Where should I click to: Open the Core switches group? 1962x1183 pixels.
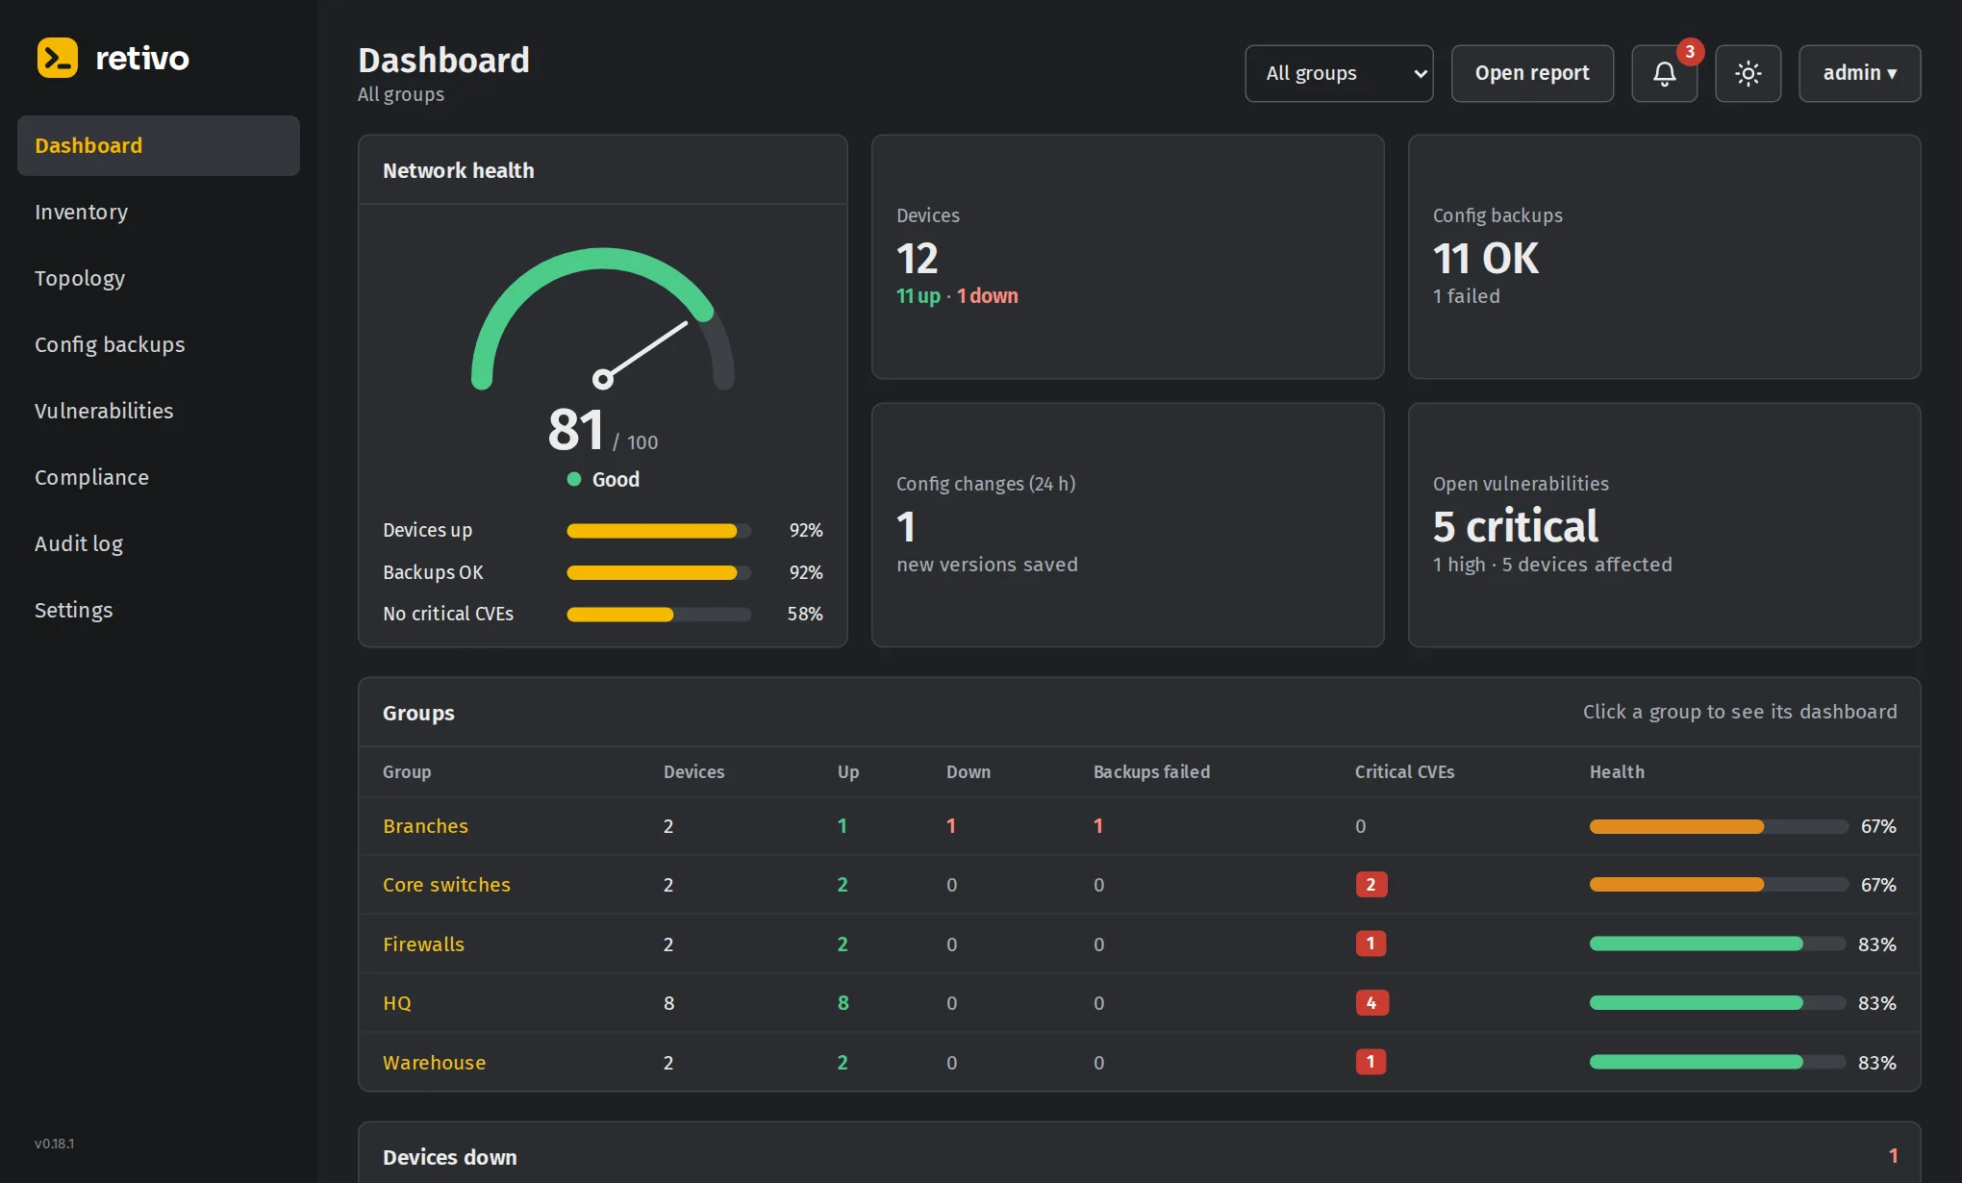pos(446,885)
